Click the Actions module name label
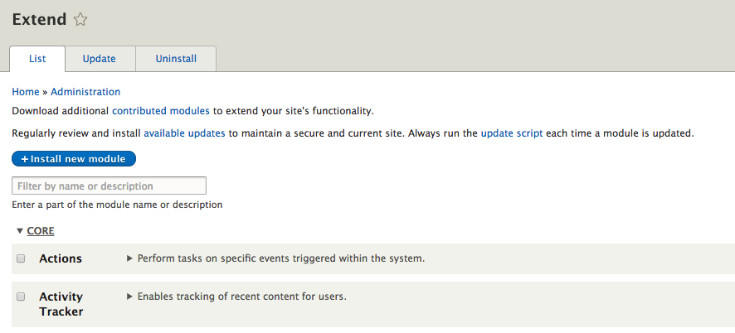Image resolution: width=735 pixels, height=333 pixels. coord(61,258)
